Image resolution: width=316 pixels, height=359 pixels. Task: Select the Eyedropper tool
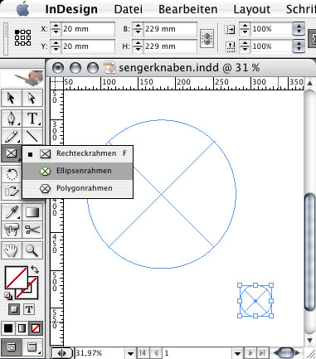(x=12, y=212)
